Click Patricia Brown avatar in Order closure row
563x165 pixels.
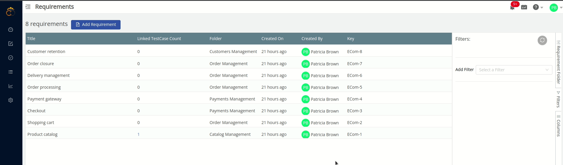306,64
